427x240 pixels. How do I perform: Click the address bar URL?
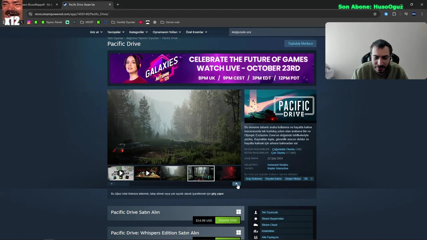tap(71, 14)
